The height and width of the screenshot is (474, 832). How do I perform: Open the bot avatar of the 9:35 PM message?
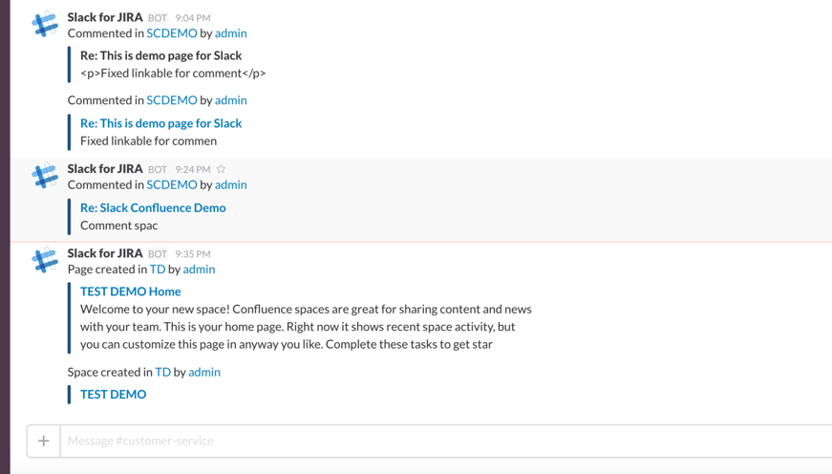click(x=44, y=261)
